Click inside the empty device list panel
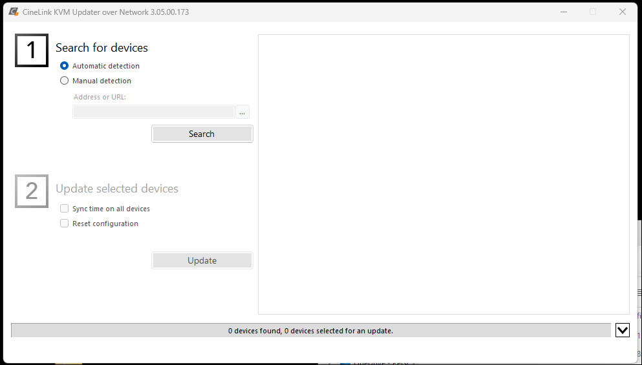 coord(444,174)
